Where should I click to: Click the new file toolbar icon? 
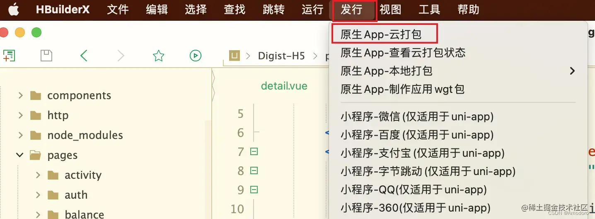click(9, 56)
